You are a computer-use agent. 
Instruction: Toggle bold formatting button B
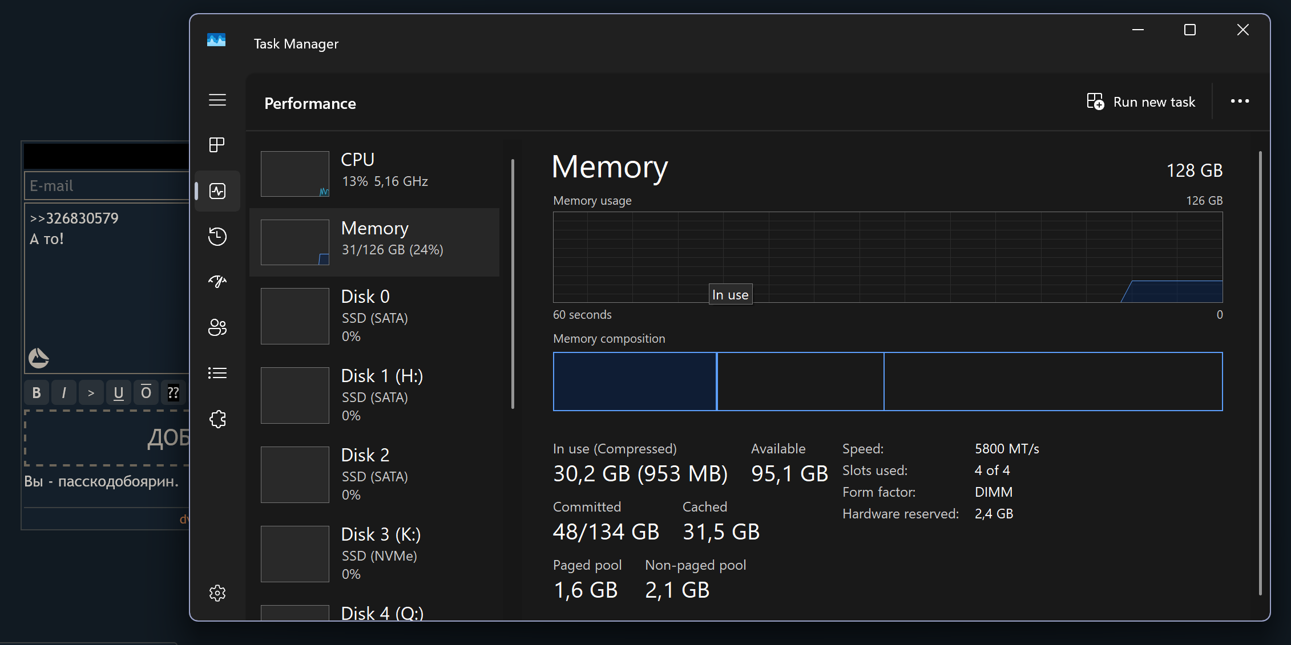[x=37, y=392]
